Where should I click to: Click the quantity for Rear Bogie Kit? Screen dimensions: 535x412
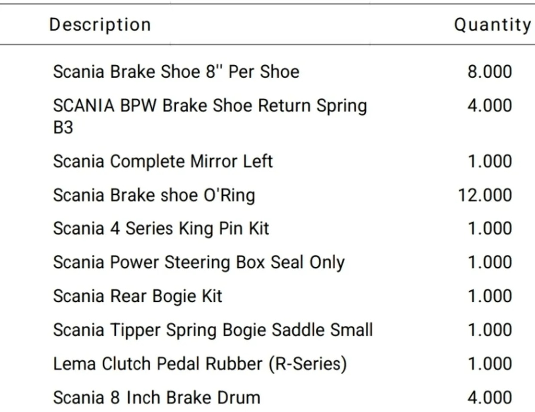pyautogui.click(x=489, y=296)
